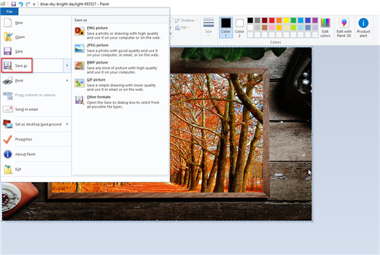Click the floppy disk Save icon in menu
Image resolution: width=380 pixels, height=255 pixels.
coord(8,51)
